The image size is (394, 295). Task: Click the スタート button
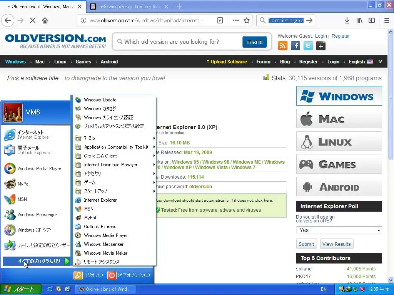[x=21, y=289]
